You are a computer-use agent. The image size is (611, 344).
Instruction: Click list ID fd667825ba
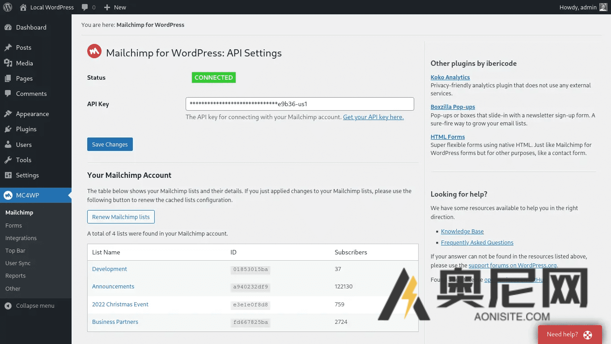click(250, 322)
